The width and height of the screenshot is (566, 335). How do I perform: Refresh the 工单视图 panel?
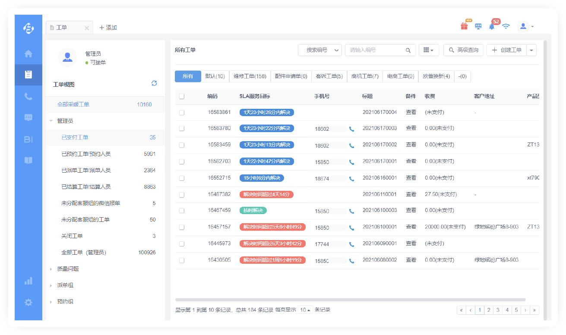pyautogui.click(x=154, y=83)
